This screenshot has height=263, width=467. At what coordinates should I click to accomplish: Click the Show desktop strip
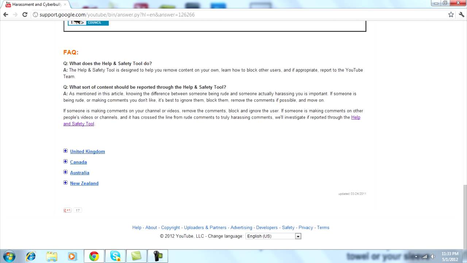464,256
